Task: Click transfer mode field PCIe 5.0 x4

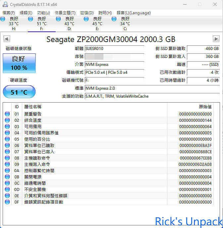Action: point(115,72)
